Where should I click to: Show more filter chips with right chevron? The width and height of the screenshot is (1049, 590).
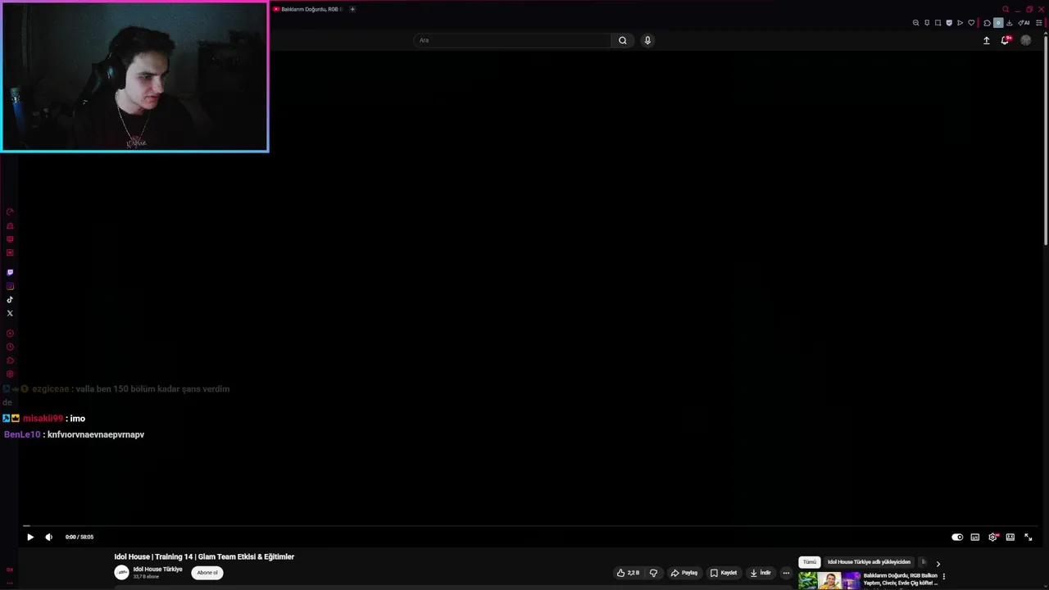pyautogui.click(x=938, y=563)
